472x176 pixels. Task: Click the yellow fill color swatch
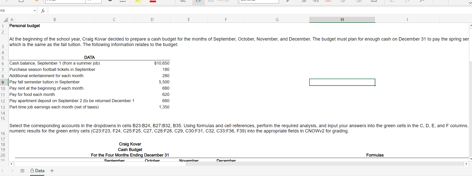[138, 1]
